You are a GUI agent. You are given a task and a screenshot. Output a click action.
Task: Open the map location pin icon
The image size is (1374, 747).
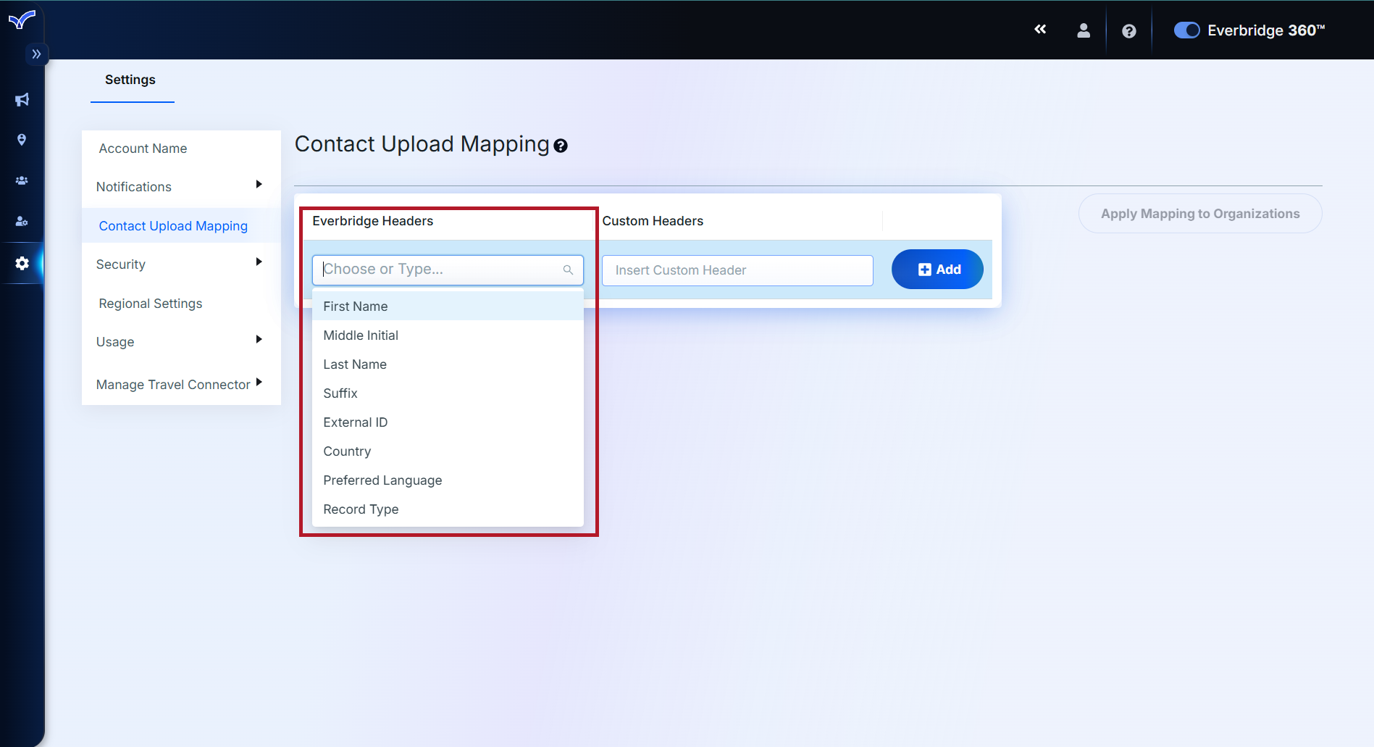22,140
